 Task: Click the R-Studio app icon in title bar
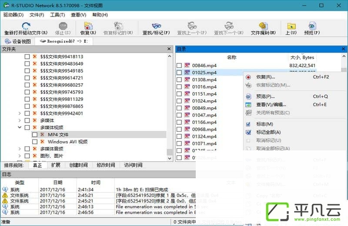tap(7, 5)
